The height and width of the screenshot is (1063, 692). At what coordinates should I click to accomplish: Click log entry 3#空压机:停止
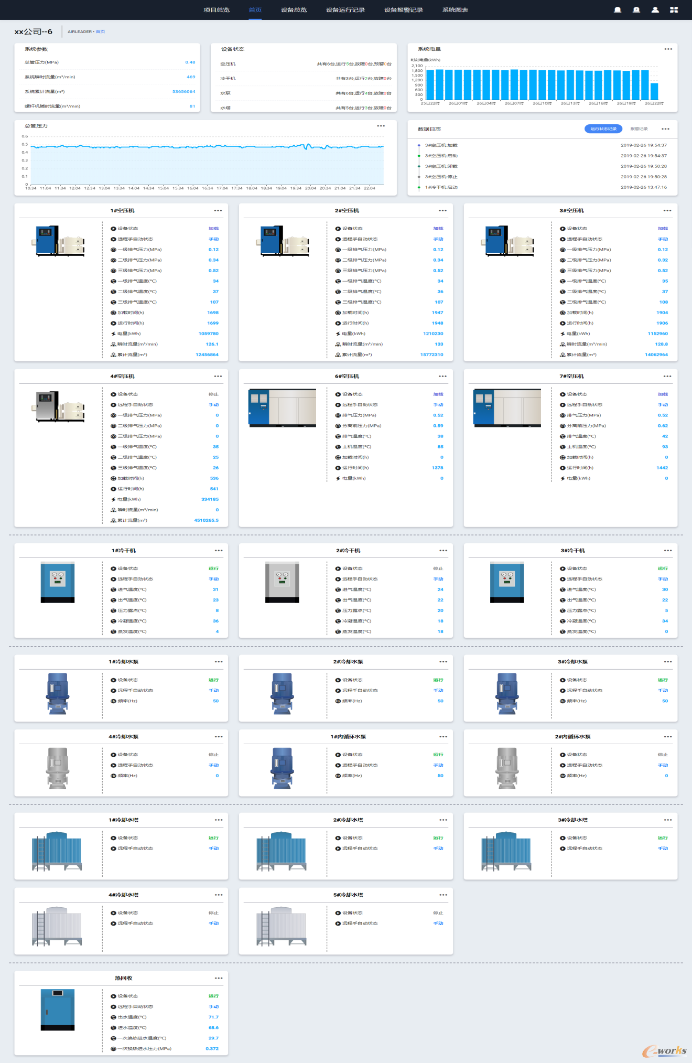[441, 177]
